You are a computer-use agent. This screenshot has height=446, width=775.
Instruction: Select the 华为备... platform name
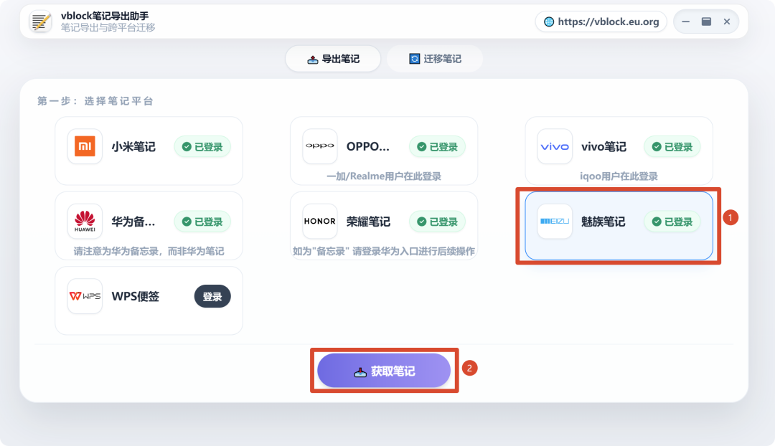133,222
